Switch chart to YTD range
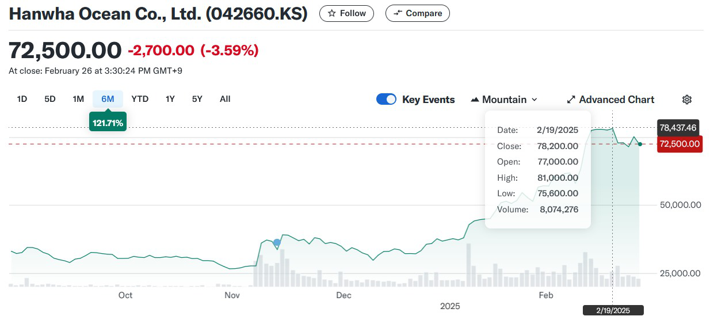This screenshot has width=710, height=320. tap(140, 99)
